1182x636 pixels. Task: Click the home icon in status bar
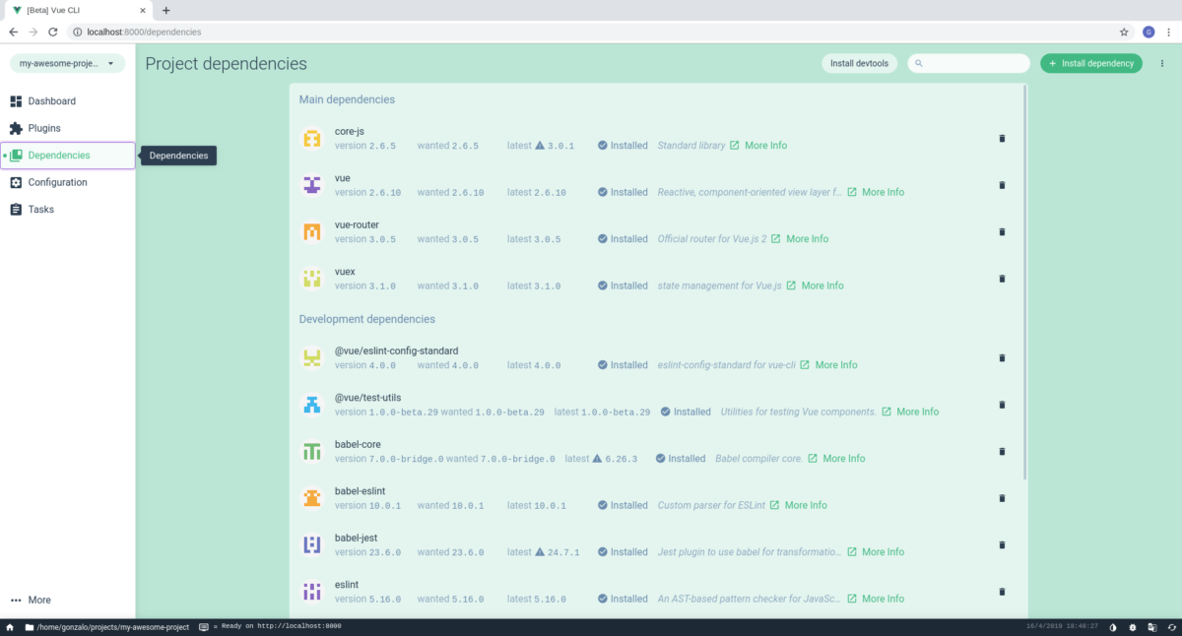coord(10,626)
